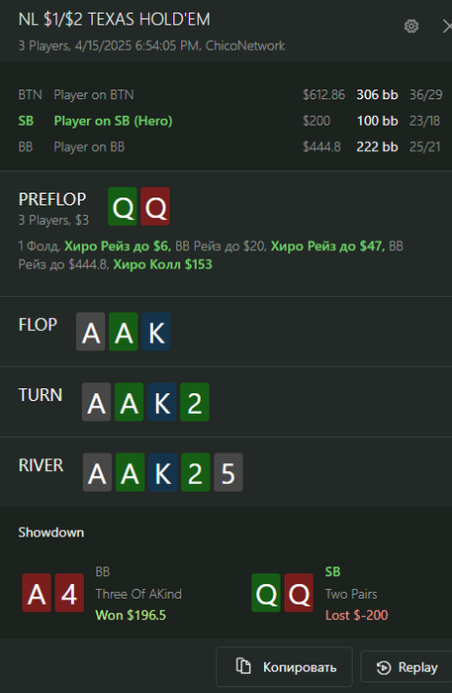Click the copy icon in Копировать button
The width and height of the screenshot is (452, 693).
click(243, 666)
